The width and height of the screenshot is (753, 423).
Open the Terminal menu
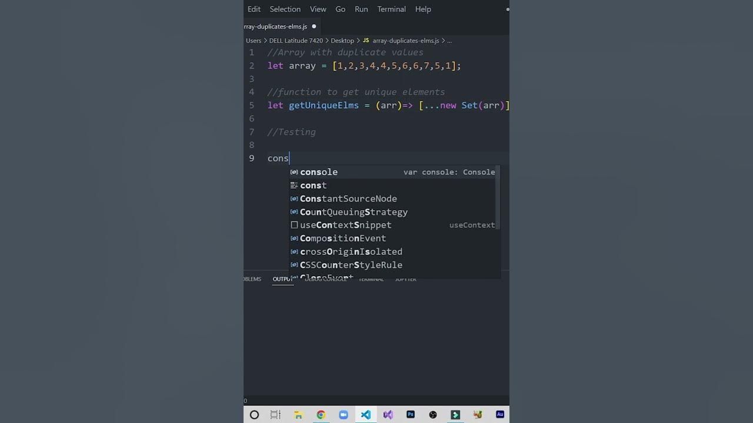point(392,9)
